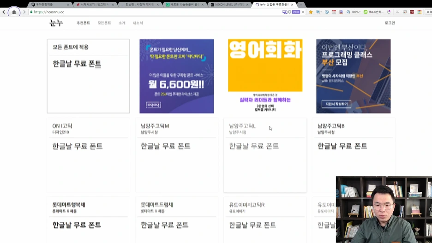
Task: Click the green padlock in address bar
Action: 31,12
